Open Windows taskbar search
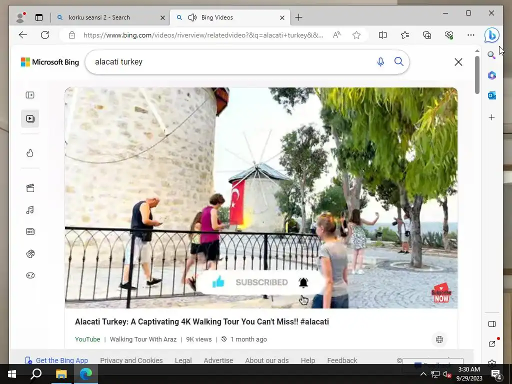 [36, 374]
